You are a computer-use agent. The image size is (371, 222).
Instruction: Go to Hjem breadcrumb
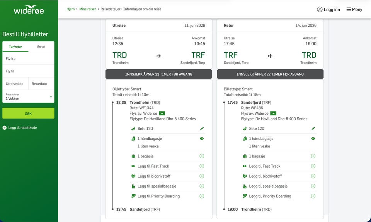pos(70,9)
